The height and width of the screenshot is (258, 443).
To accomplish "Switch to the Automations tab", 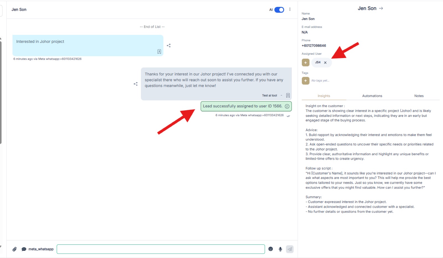I will coord(372,96).
